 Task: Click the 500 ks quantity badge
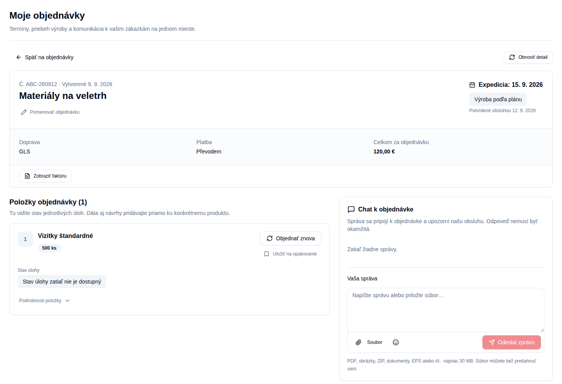point(49,248)
